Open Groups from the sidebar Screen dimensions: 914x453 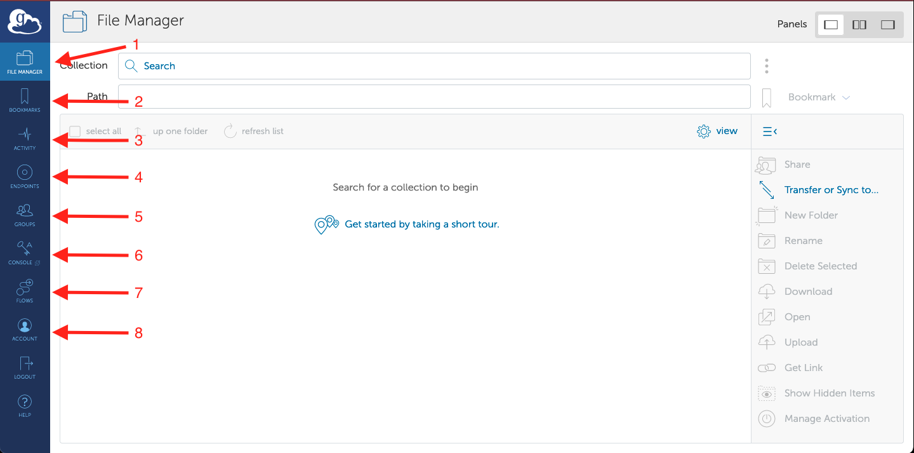pyautogui.click(x=25, y=215)
